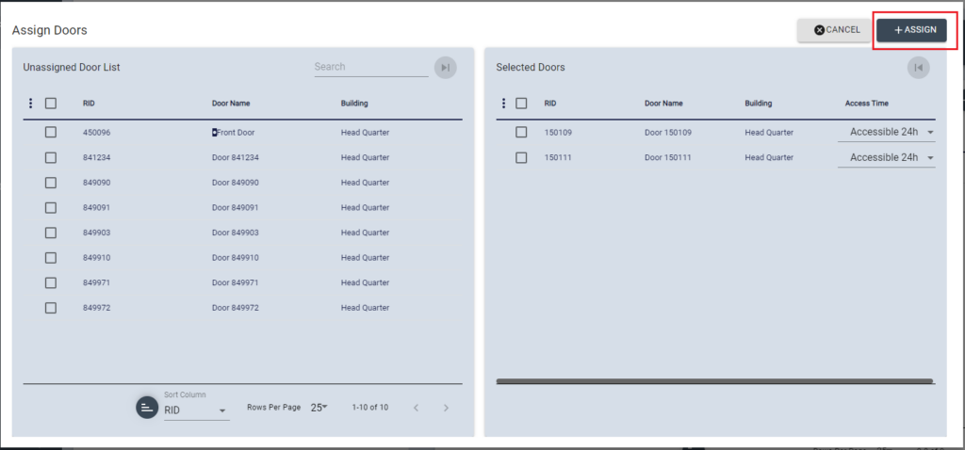Click the horizontal scrollbar in Selected Doors

pos(713,381)
